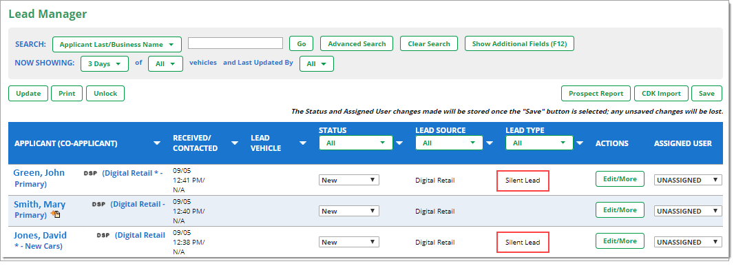Open the Smith, Mary lead link
The width and height of the screenshot is (734, 266).
(x=39, y=204)
